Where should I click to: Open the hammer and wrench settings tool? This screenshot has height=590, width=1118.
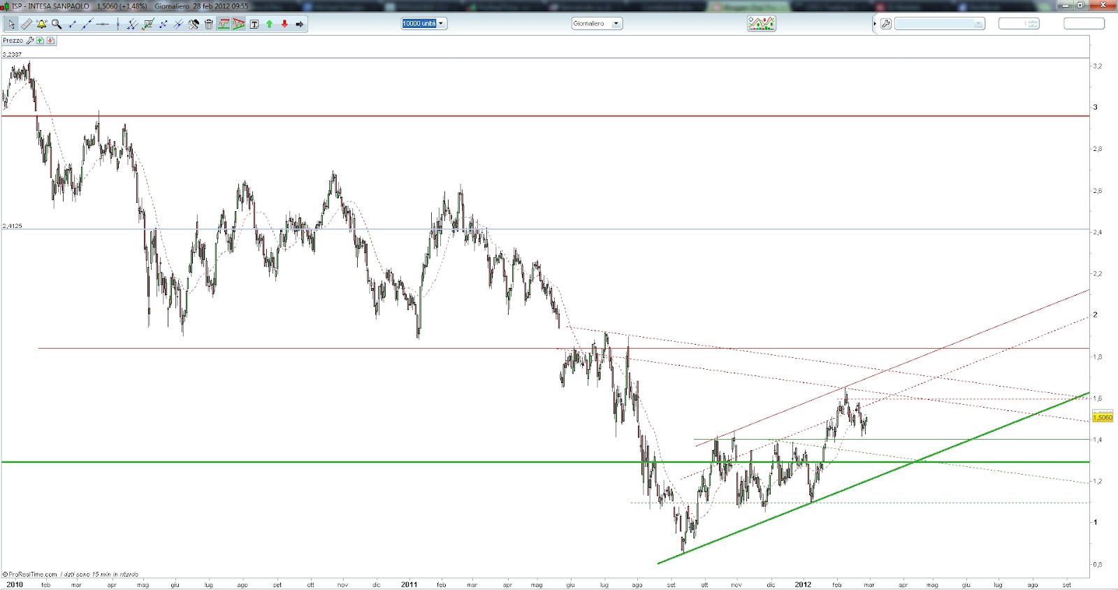coord(194,24)
